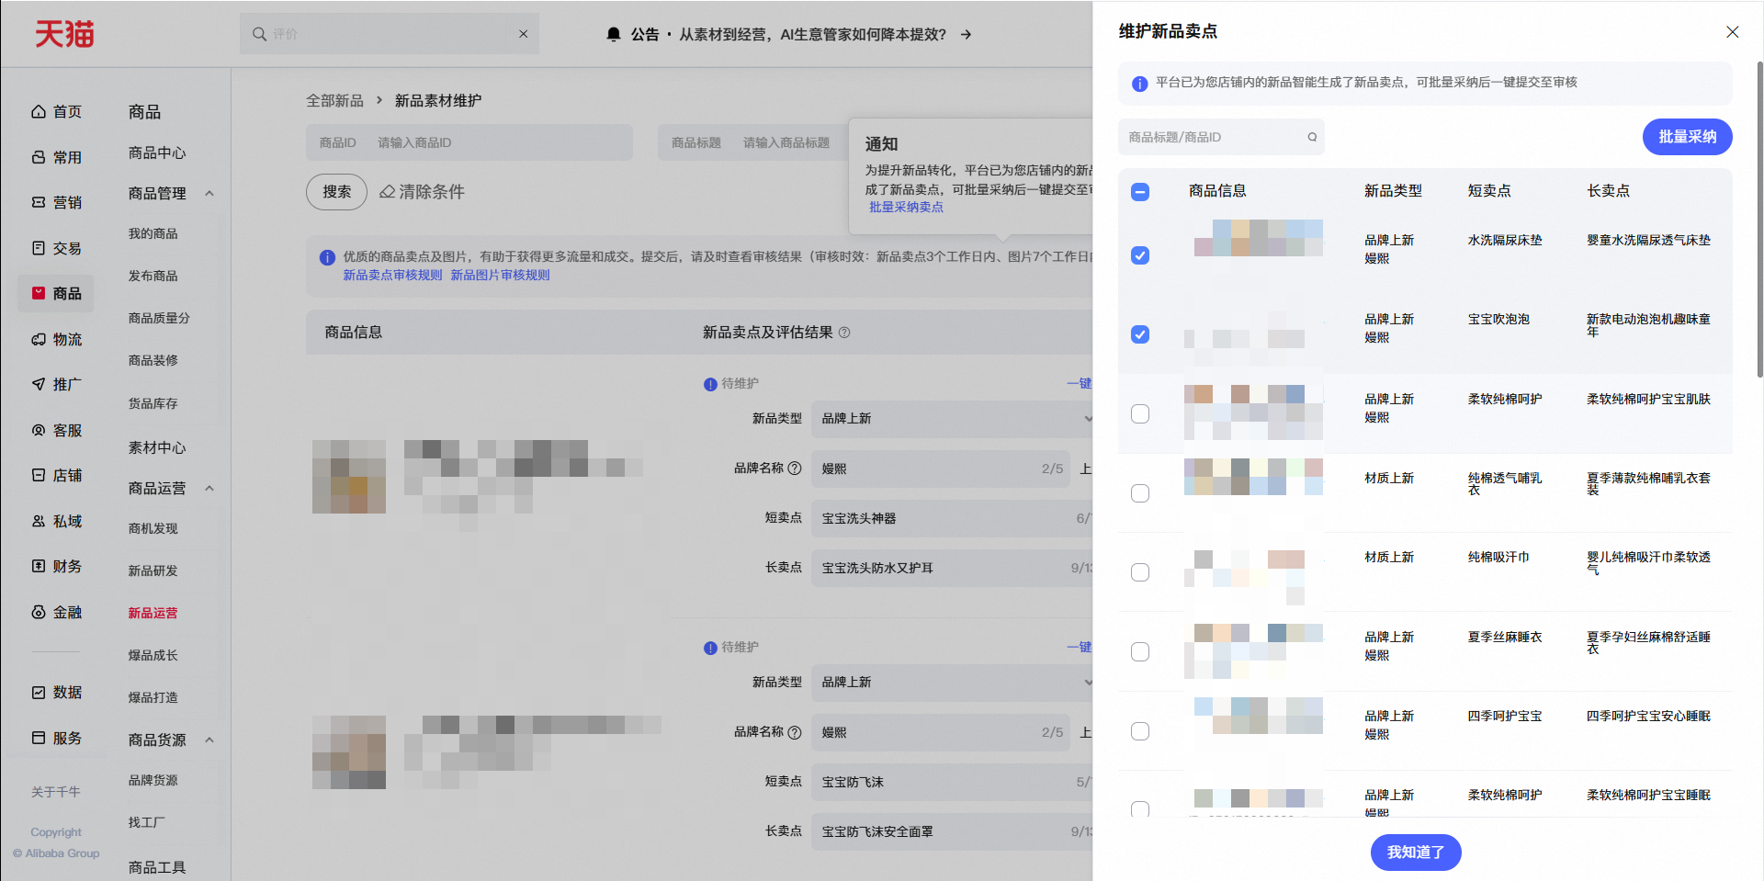Click the 搜索 button

pos(336,192)
